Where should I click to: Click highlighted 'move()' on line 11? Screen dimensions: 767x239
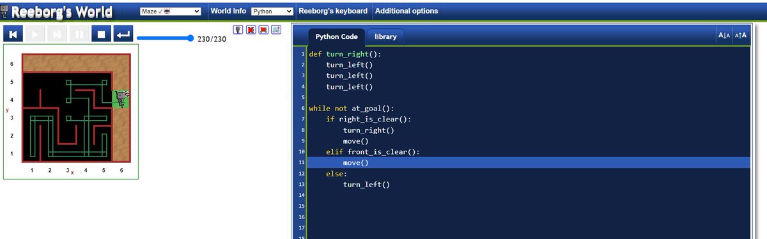[x=356, y=163]
